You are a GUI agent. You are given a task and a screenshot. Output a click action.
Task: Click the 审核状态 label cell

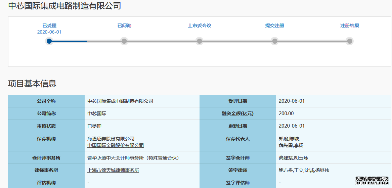pos(46,126)
